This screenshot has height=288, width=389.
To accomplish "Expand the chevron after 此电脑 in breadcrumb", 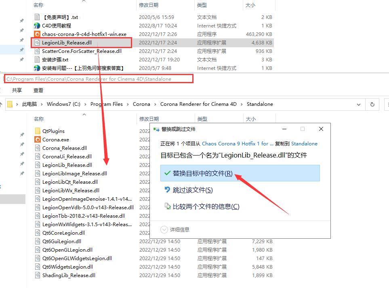I will pyautogui.click(x=42, y=104).
